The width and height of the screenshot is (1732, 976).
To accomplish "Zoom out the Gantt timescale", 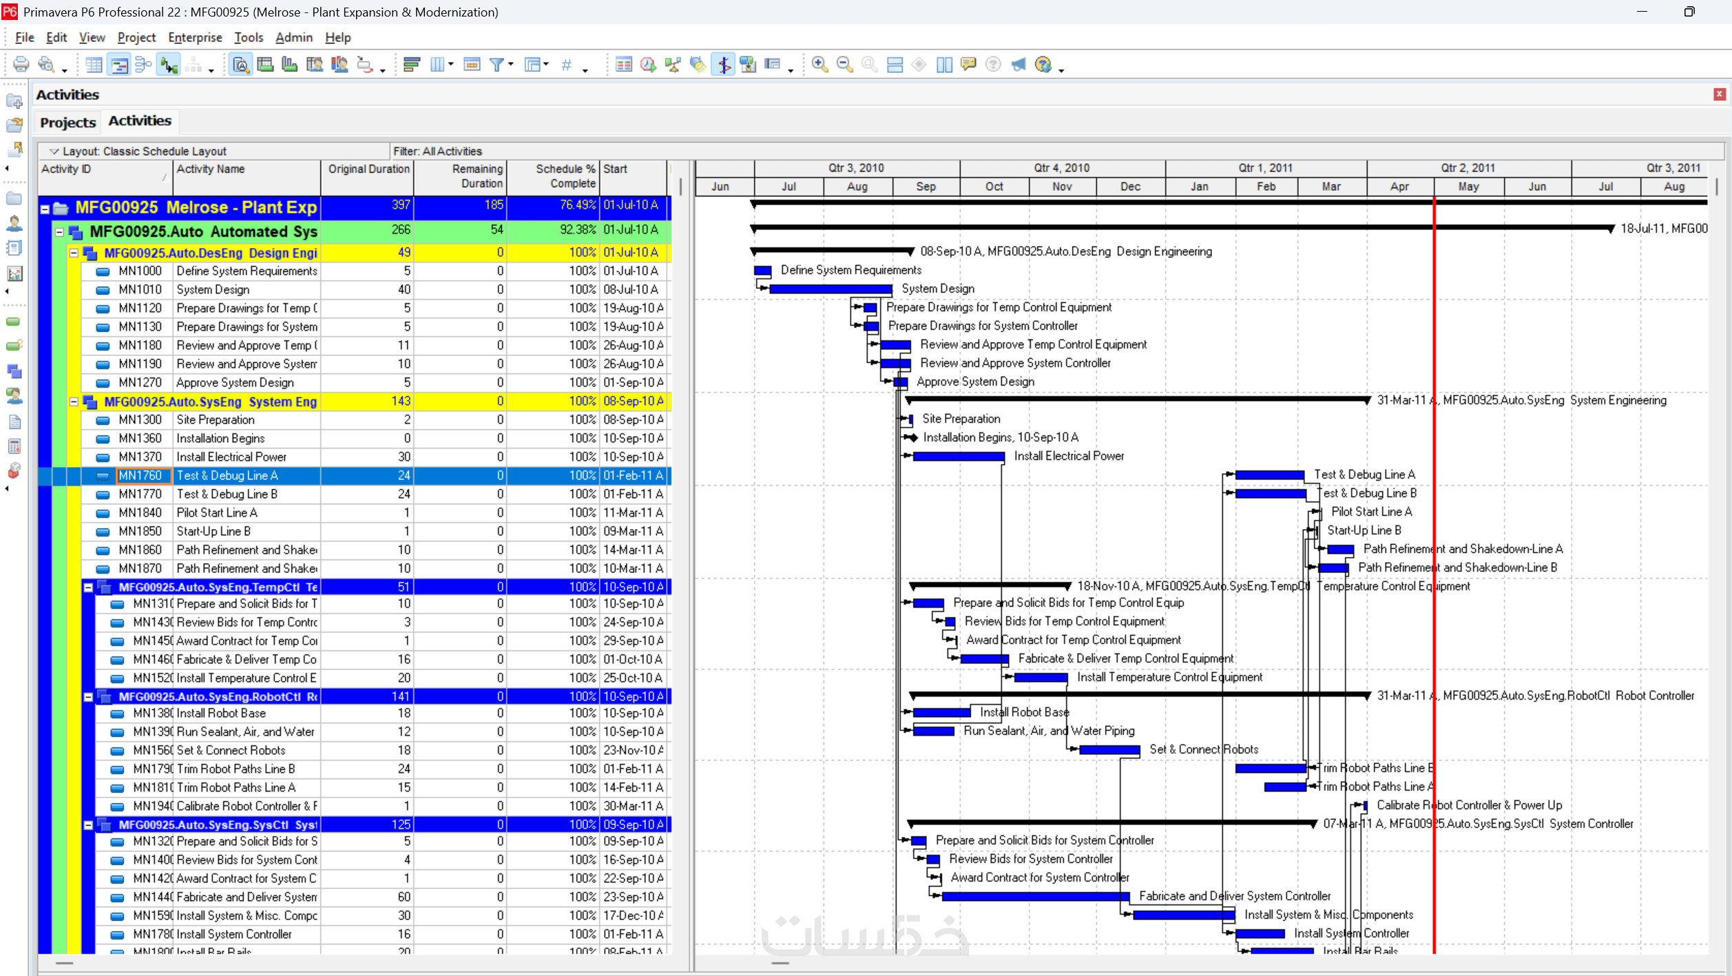I will [x=844, y=65].
